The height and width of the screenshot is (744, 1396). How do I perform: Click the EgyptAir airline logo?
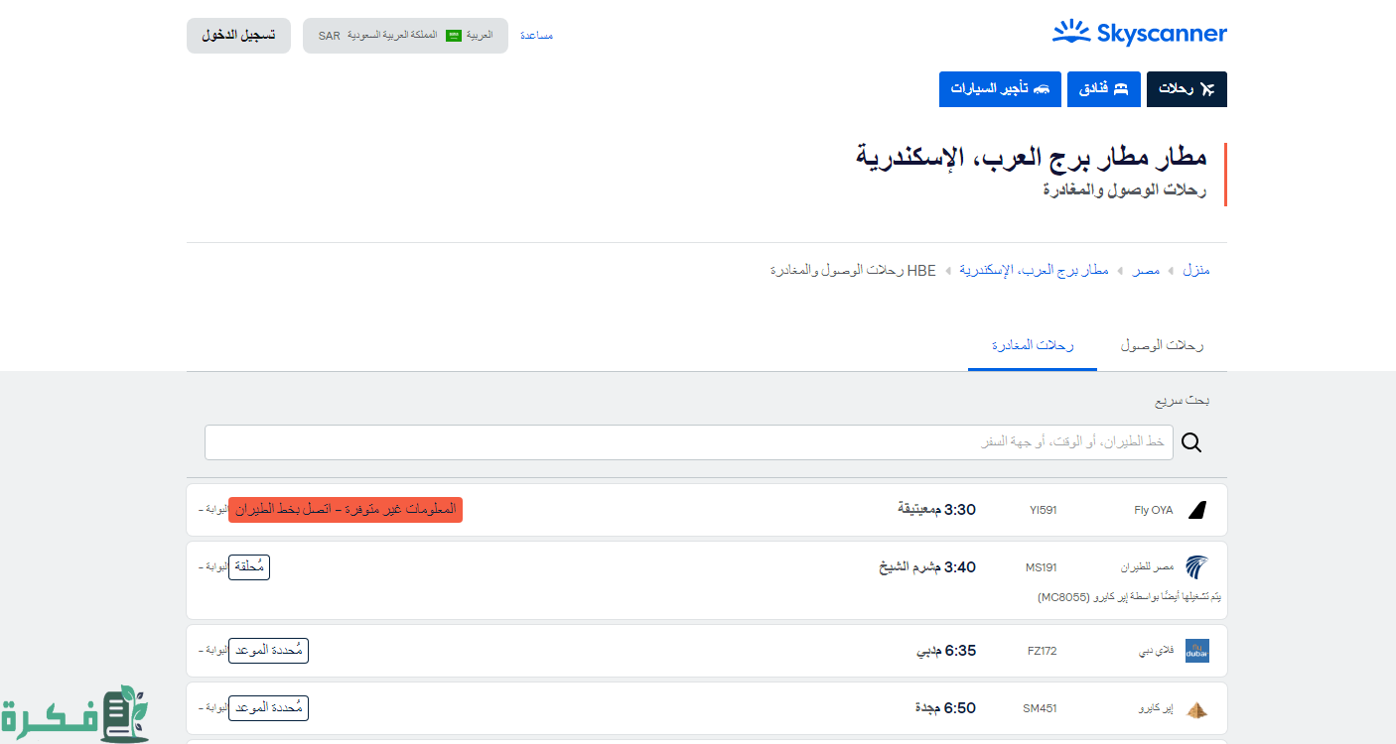click(x=1196, y=567)
